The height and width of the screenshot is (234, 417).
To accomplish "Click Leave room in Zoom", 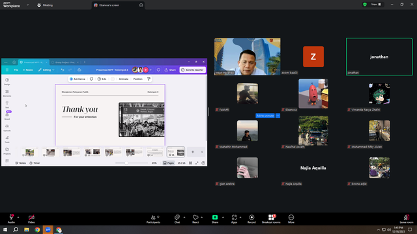I will pyautogui.click(x=407, y=219).
